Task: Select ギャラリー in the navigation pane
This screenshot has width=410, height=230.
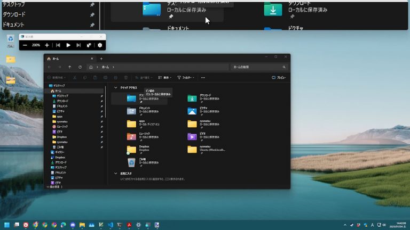Action: click(x=60, y=152)
